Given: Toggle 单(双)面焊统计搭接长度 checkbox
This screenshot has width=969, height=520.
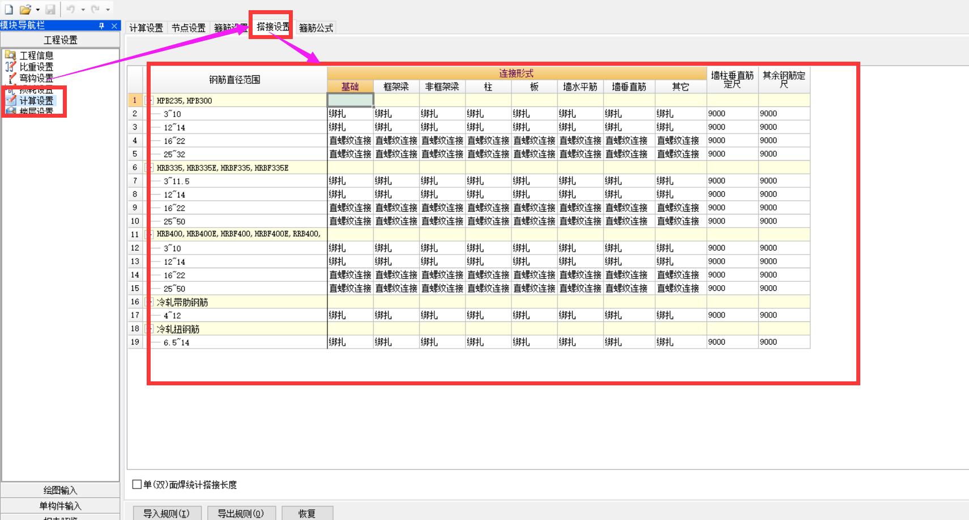Looking at the screenshot, I should [136, 484].
